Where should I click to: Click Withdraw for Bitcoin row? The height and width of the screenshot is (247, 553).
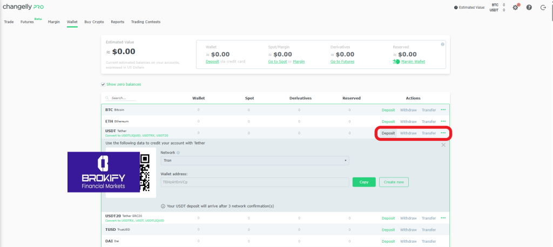pos(408,110)
